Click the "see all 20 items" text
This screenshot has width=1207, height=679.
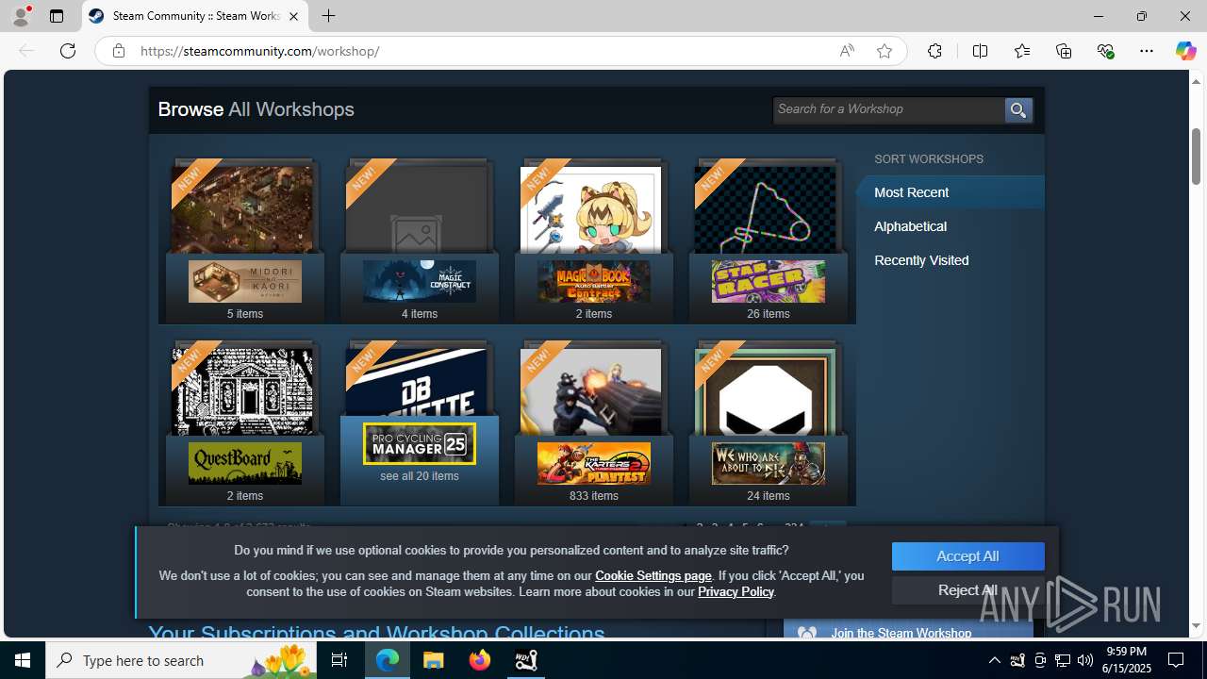420,476
